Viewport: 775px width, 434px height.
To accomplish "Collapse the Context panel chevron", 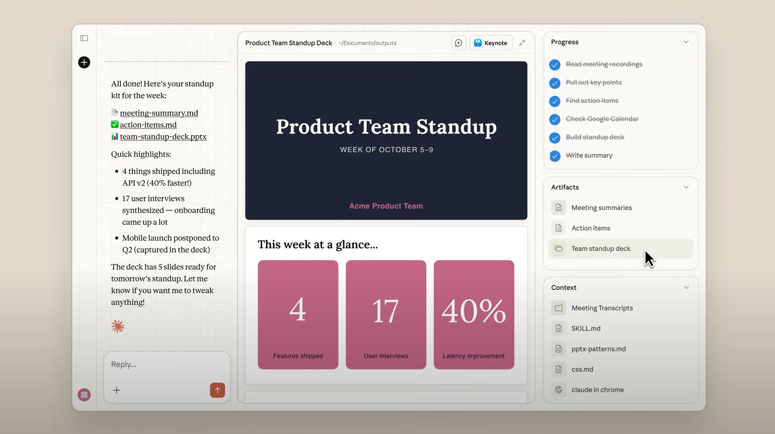I will [x=686, y=287].
